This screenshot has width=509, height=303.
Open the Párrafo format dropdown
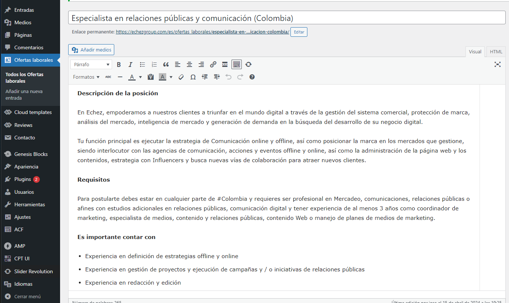point(91,64)
